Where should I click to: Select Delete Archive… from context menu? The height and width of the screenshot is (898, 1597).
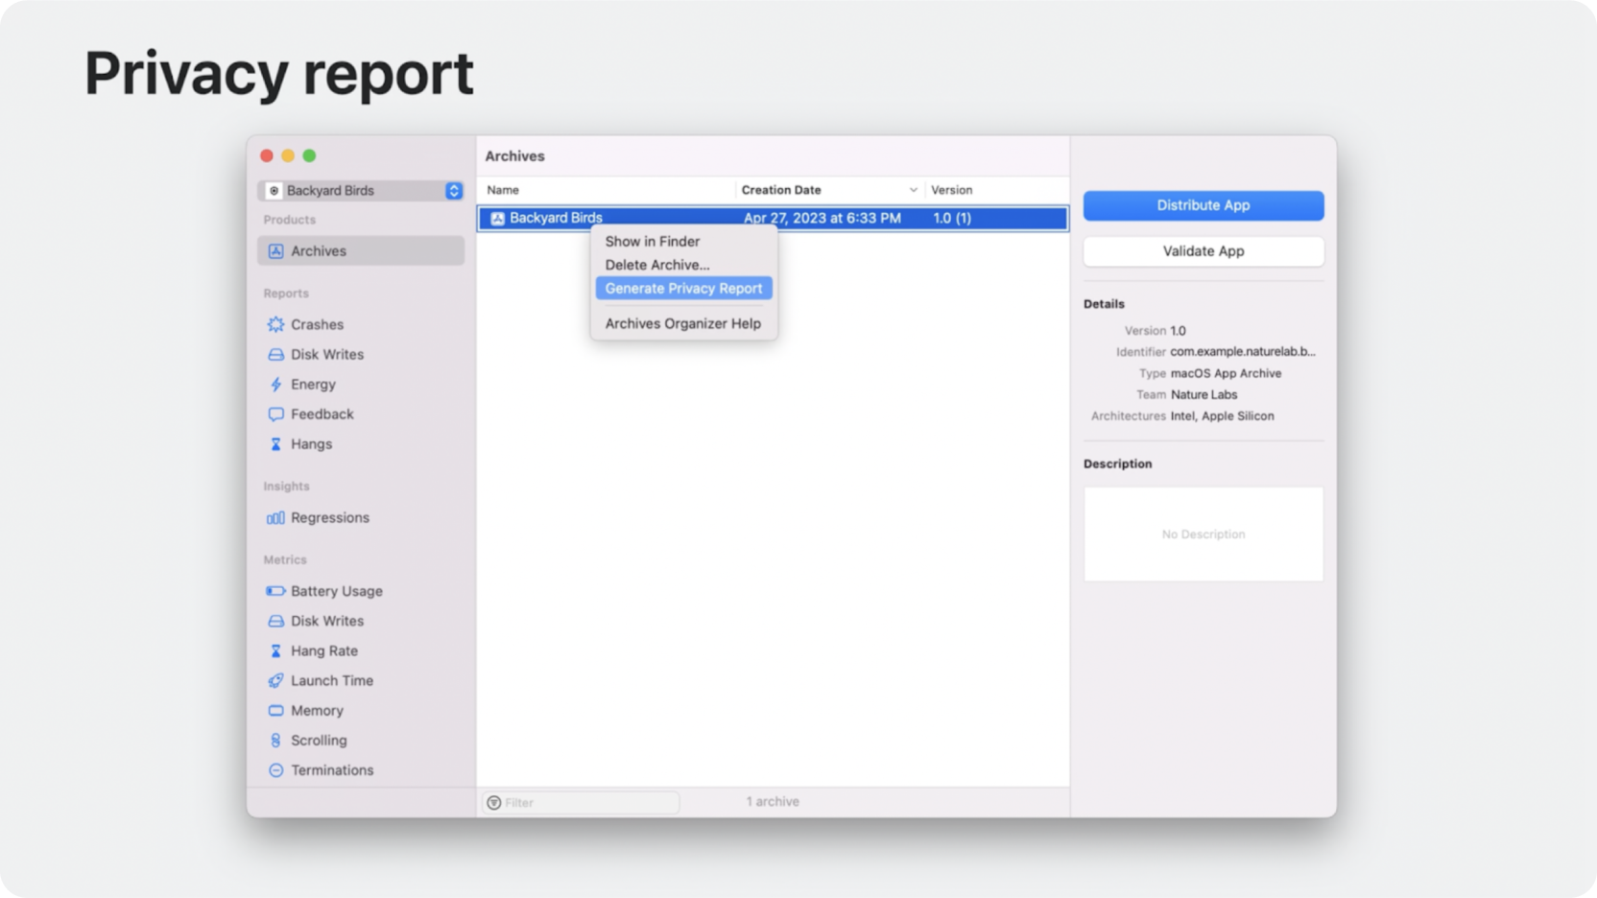[657, 265]
